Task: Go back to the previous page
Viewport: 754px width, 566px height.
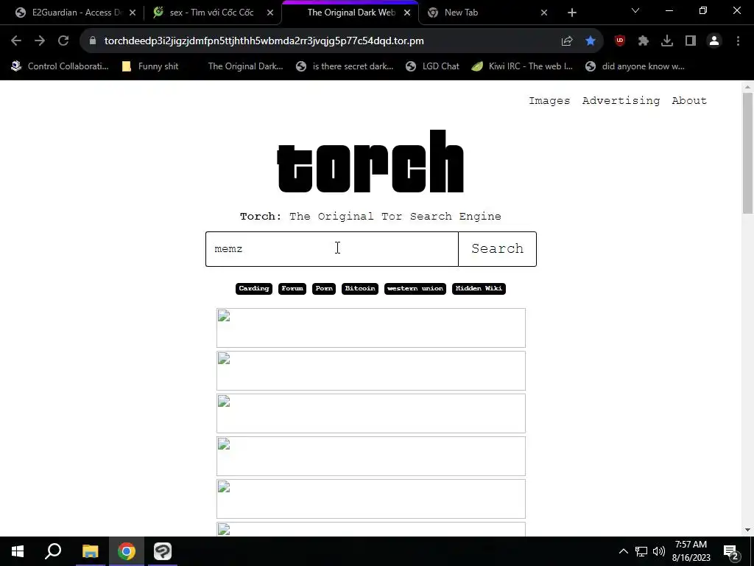Action: [x=16, y=41]
